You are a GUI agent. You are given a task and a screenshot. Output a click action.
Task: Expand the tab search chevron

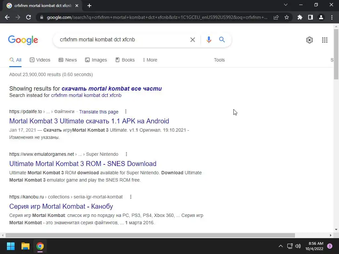tap(286, 5)
